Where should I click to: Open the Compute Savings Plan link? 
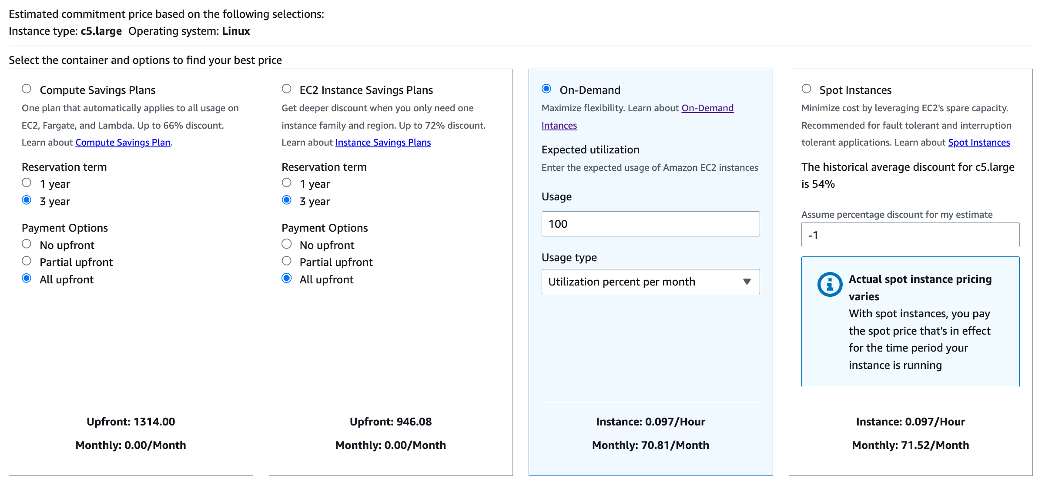(x=123, y=142)
